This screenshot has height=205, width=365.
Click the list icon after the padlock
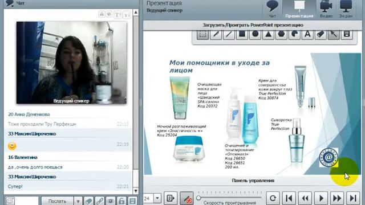coord(133,201)
